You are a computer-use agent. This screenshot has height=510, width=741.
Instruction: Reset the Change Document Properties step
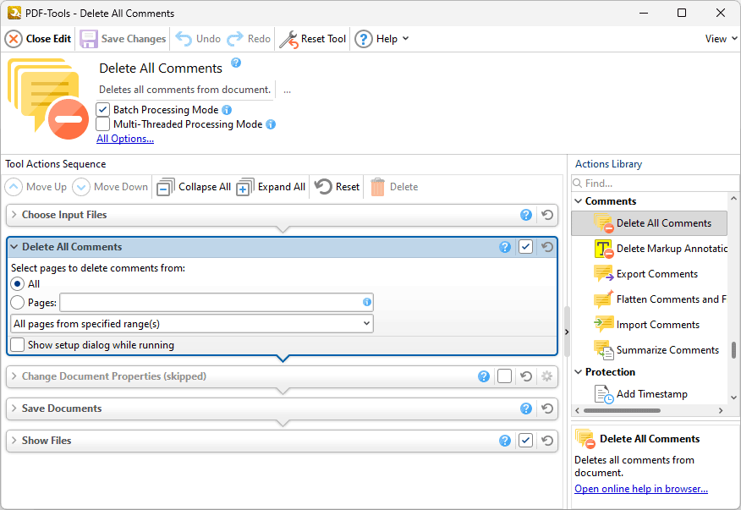click(526, 376)
